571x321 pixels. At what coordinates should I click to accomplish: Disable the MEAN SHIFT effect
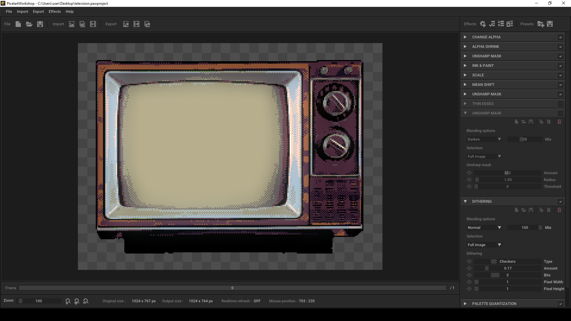(560, 85)
